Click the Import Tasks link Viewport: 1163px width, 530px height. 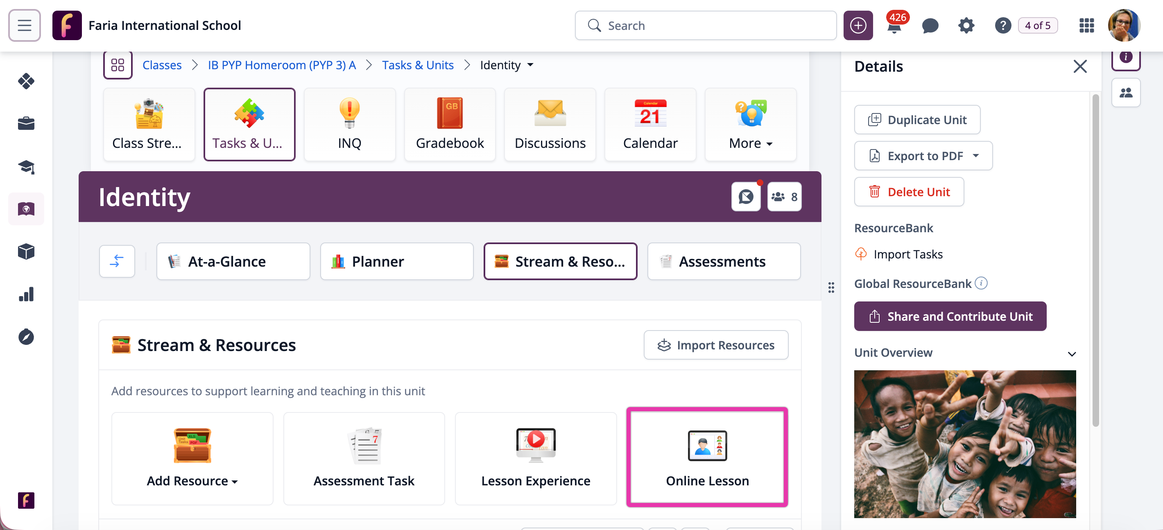907,254
